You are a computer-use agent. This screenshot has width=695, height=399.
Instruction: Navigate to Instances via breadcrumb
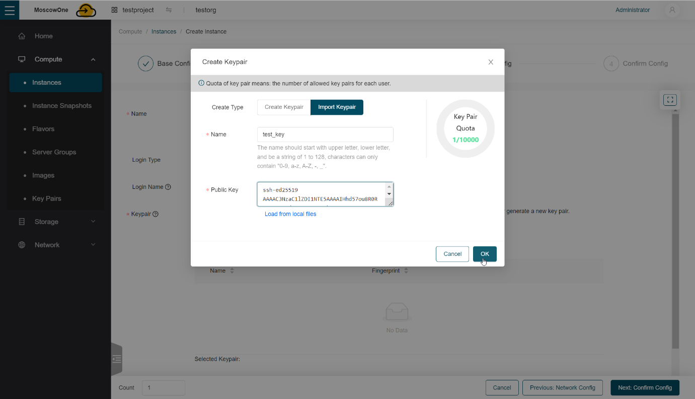point(164,31)
